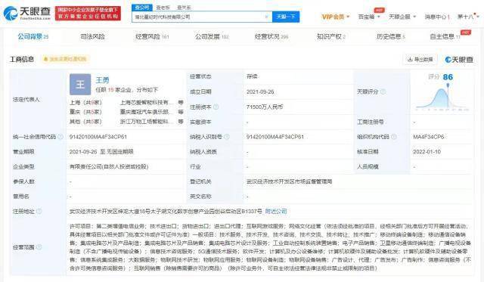Click the registered capital value 71500万人民币
Screen dimensions: 484x282
point(265,107)
